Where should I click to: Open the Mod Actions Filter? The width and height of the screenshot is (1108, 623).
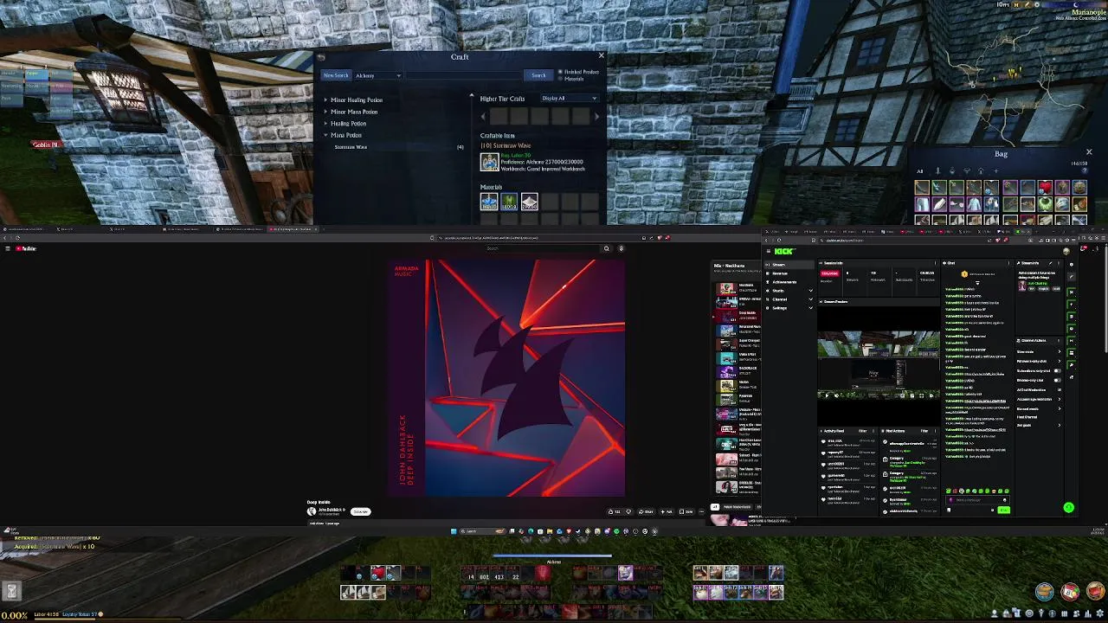tap(924, 431)
